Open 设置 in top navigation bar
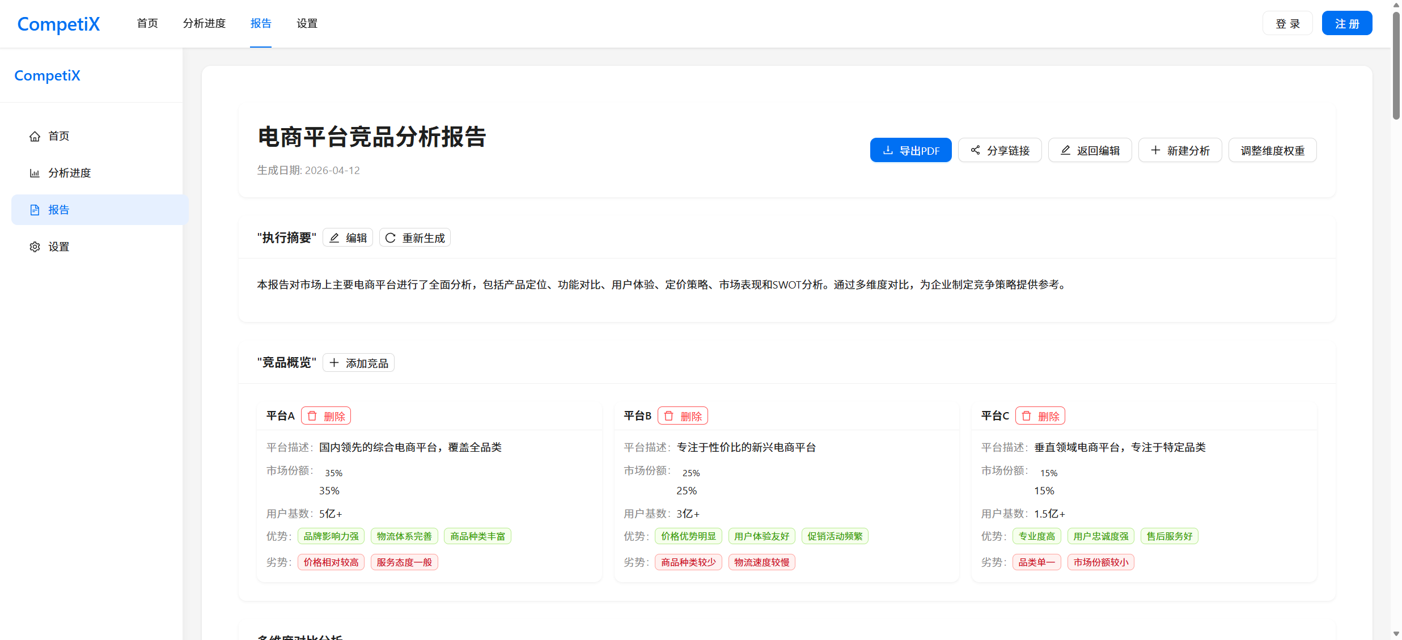The height and width of the screenshot is (640, 1402). tap(307, 23)
